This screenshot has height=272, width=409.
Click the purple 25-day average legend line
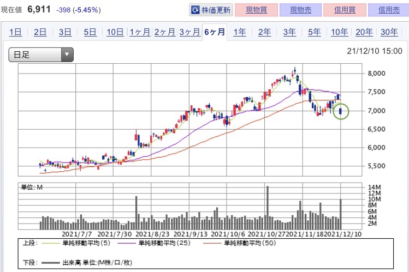point(127,244)
